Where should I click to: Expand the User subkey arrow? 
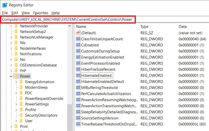(16, 121)
